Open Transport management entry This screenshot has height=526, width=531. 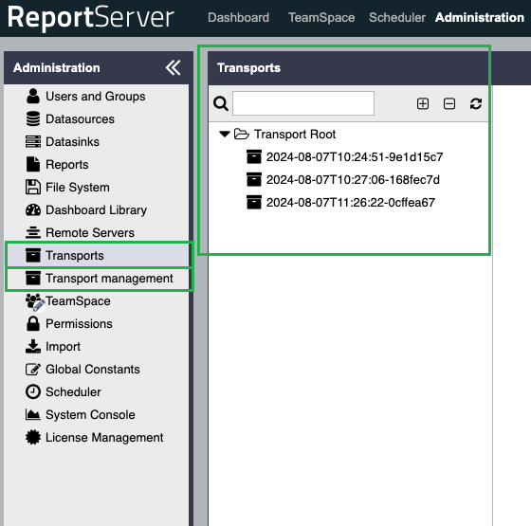coord(100,279)
